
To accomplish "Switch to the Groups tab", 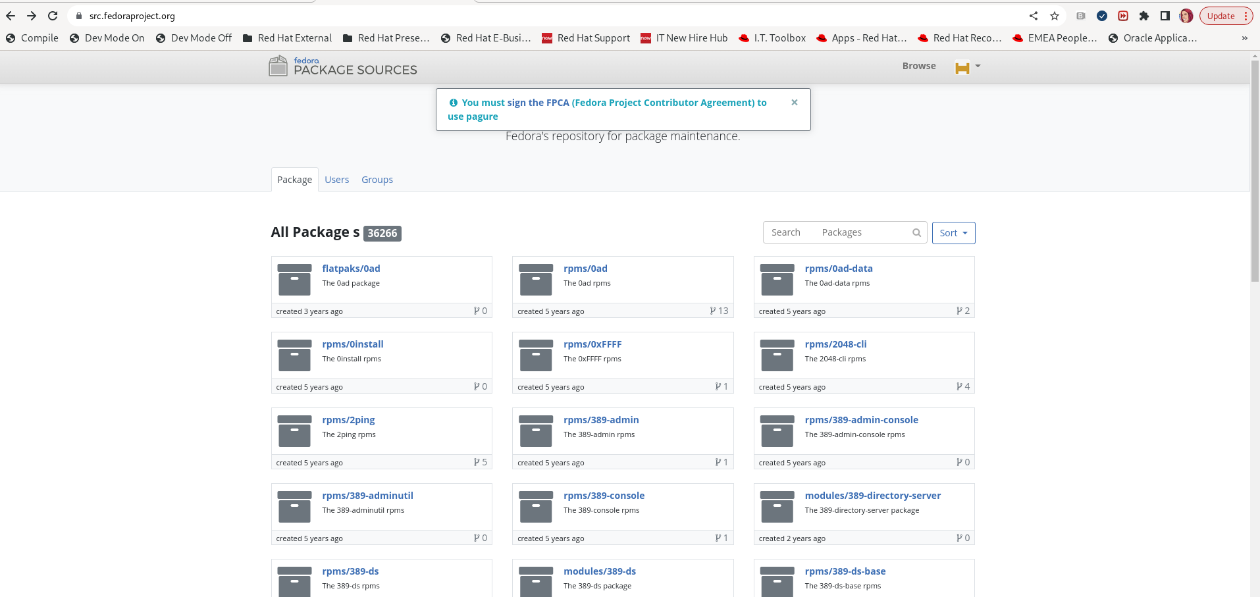I will (377, 180).
